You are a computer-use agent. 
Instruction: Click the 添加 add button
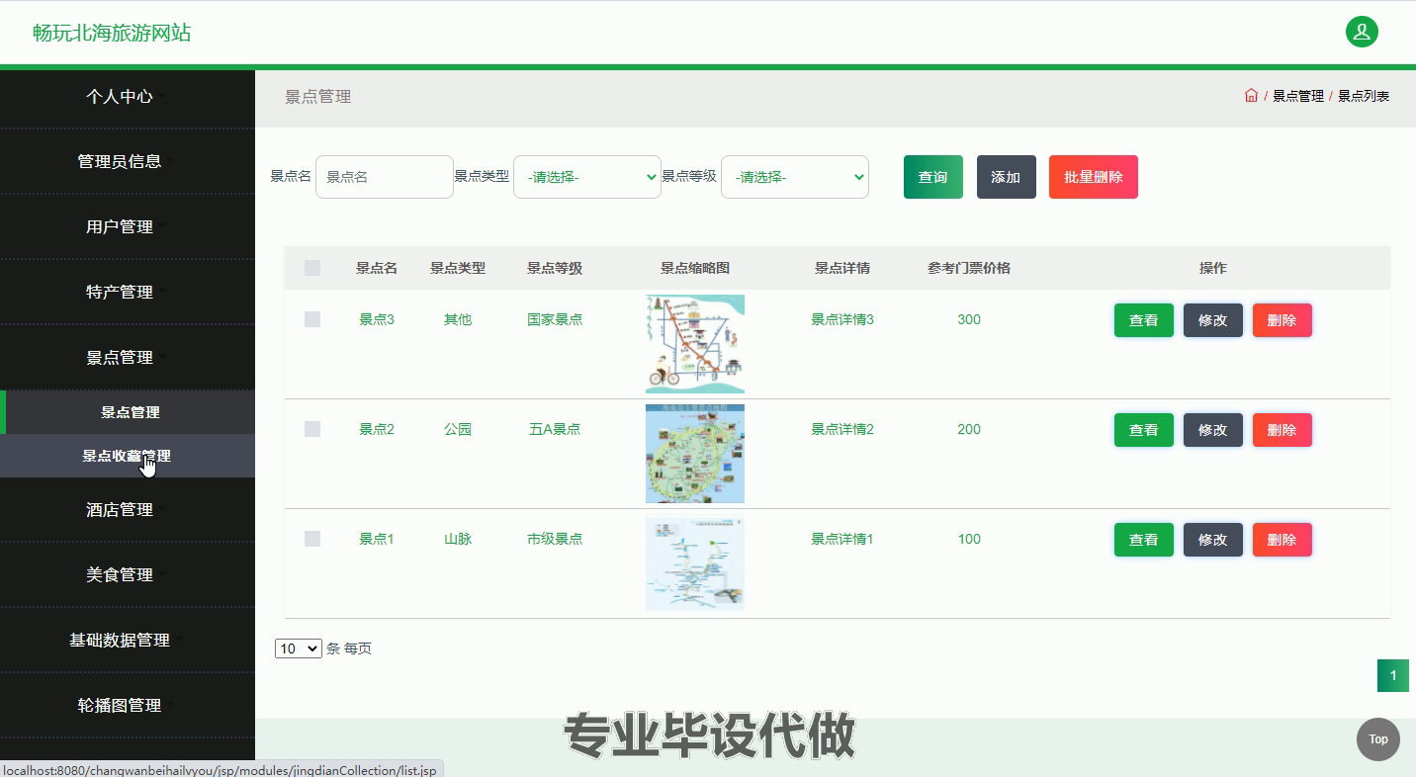(1006, 177)
